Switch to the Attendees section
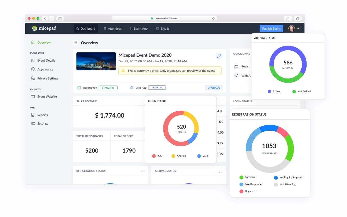Image resolution: width=347 pixels, height=217 pixels. [113, 28]
